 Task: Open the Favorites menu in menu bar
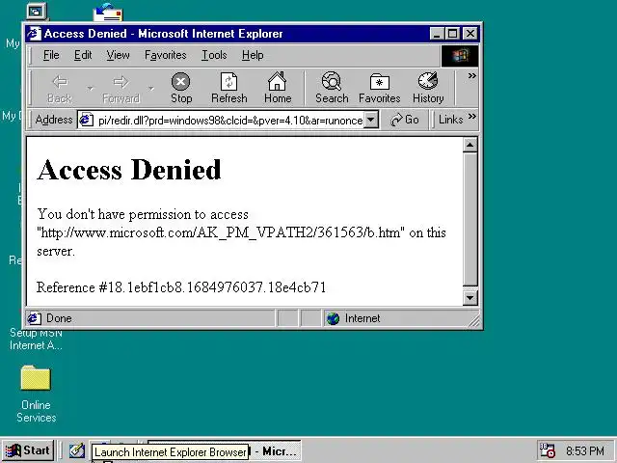[x=165, y=55]
